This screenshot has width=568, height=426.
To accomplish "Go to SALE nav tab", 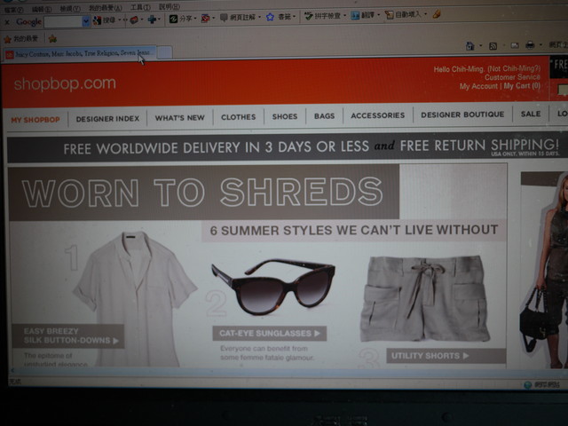I will point(531,114).
